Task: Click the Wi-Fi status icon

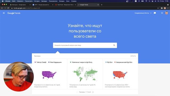Action: click(146, 1)
